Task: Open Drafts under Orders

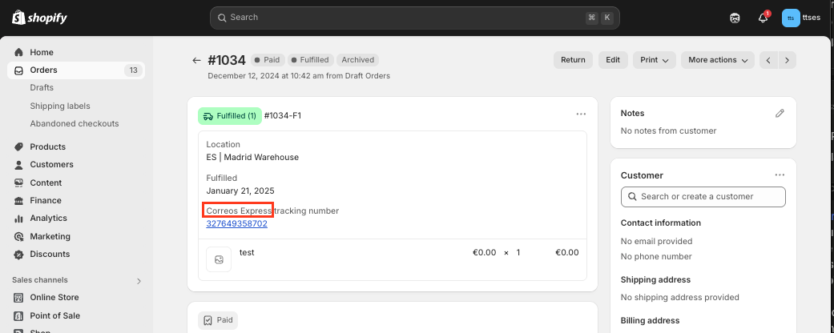Action: [42, 87]
